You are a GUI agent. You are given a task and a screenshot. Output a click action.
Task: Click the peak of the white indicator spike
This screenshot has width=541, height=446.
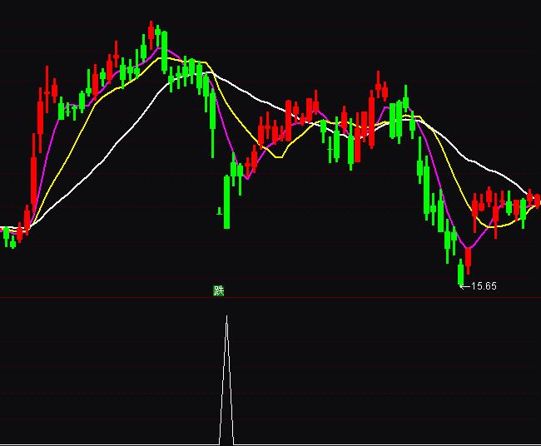click(226, 317)
